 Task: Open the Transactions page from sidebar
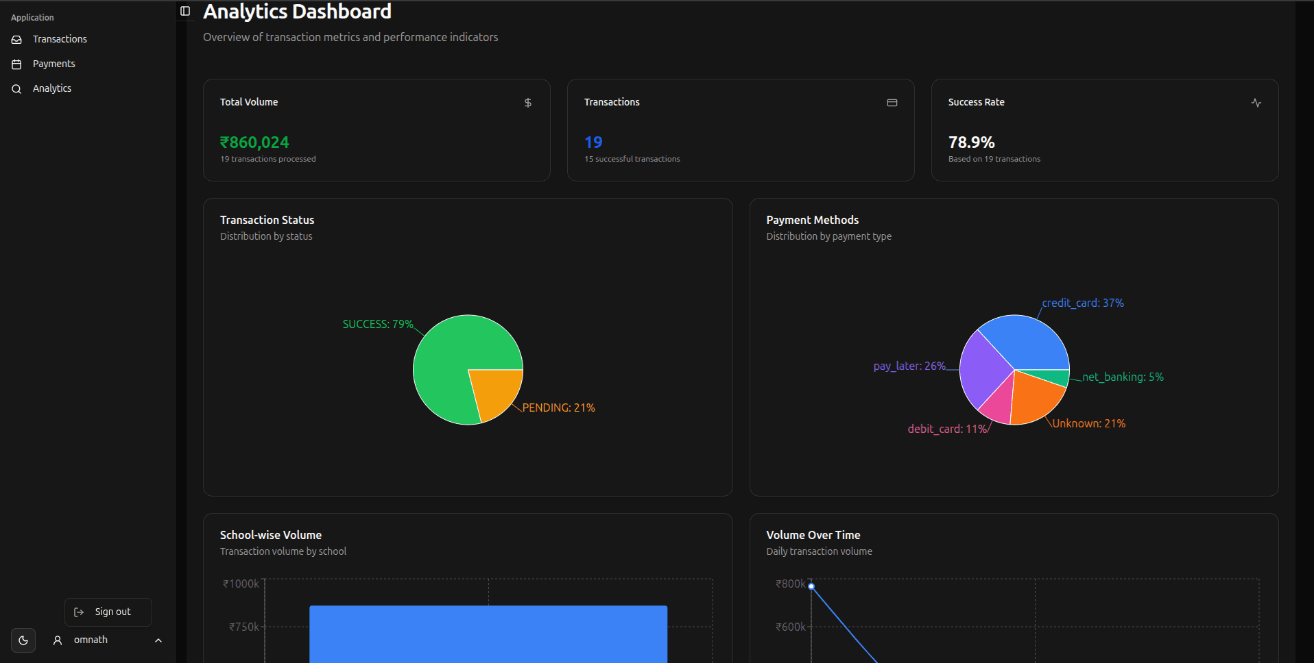coord(60,39)
